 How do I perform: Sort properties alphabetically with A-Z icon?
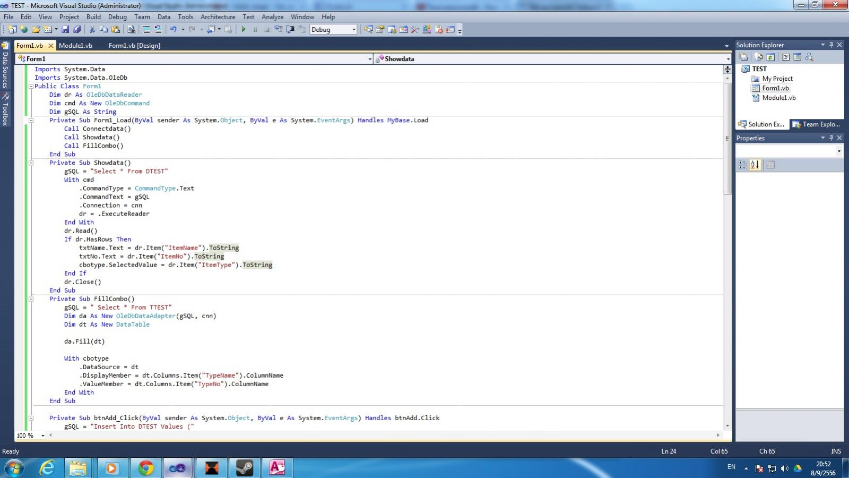coord(755,165)
